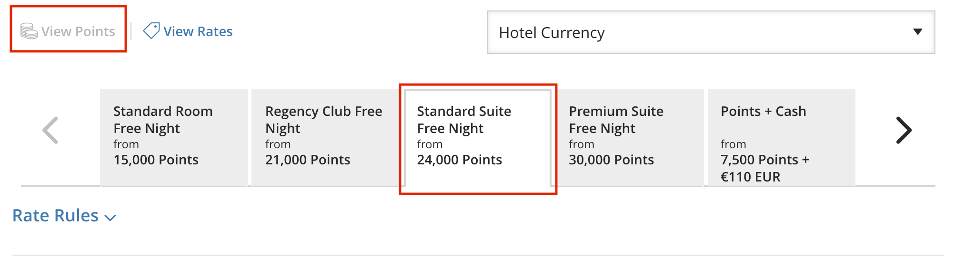Choose the Standard Suite Free Night tab
The height and width of the screenshot is (267, 964).
pos(478,138)
